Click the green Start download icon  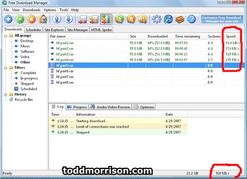(20, 19)
